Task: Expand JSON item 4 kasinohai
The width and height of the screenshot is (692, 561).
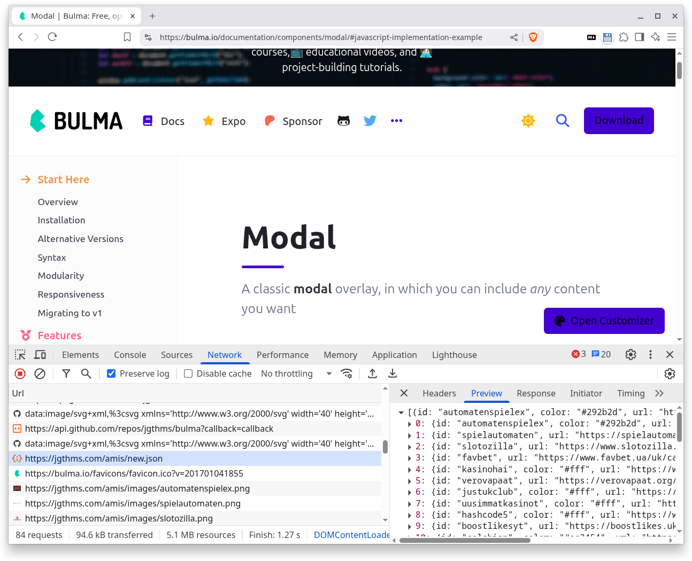Action: click(410, 470)
